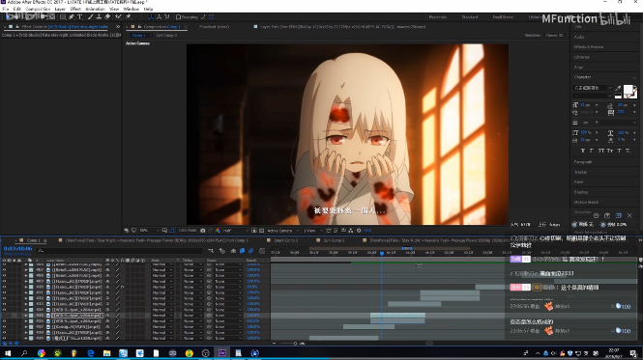Toggle video eye for selected layer
This screenshot has height=360, width=643.
click(x=4, y=316)
